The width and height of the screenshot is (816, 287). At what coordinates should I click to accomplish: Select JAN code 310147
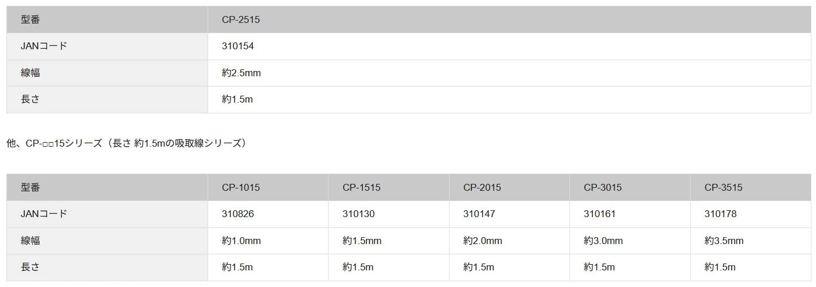pos(479,214)
